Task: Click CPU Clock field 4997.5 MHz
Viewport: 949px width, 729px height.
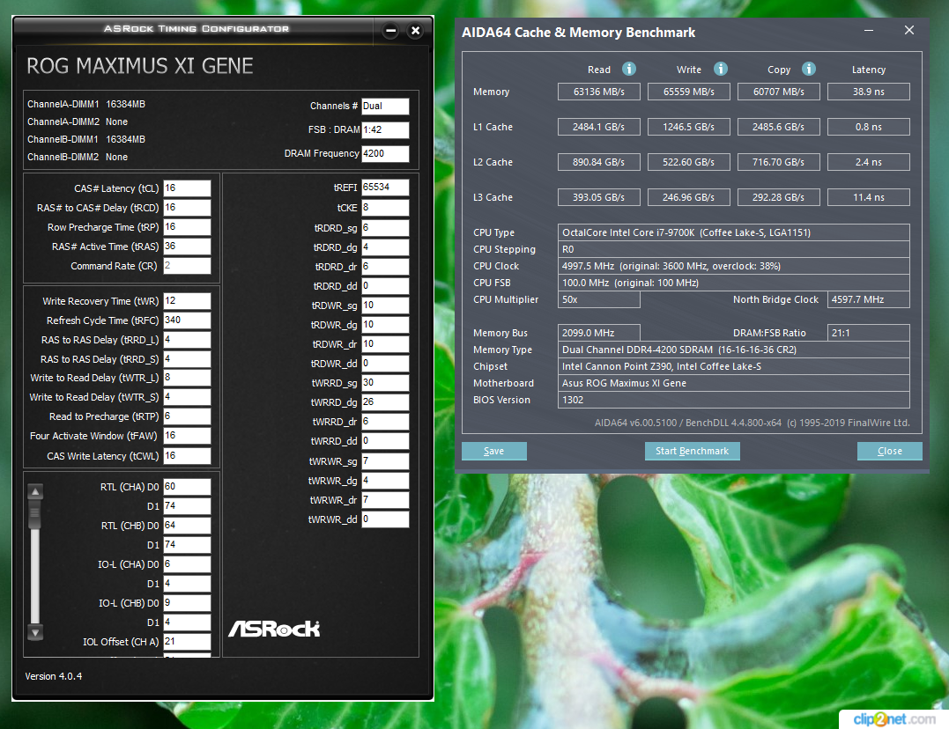Action: coord(733,266)
